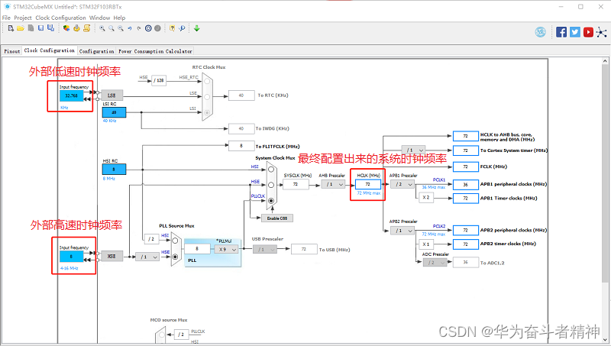This screenshot has height=346, width=611.
Task: Open the HSE /1 prescaler dropdown
Action: pyautogui.click(x=147, y=257)
